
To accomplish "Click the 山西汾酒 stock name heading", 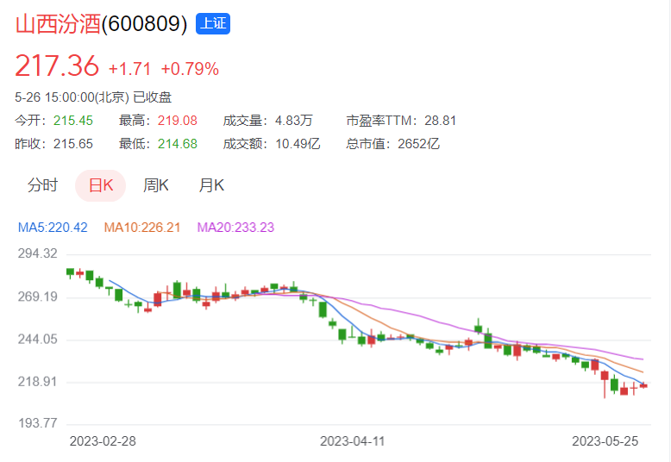I will pyautogui.click(x=58, y=24).
